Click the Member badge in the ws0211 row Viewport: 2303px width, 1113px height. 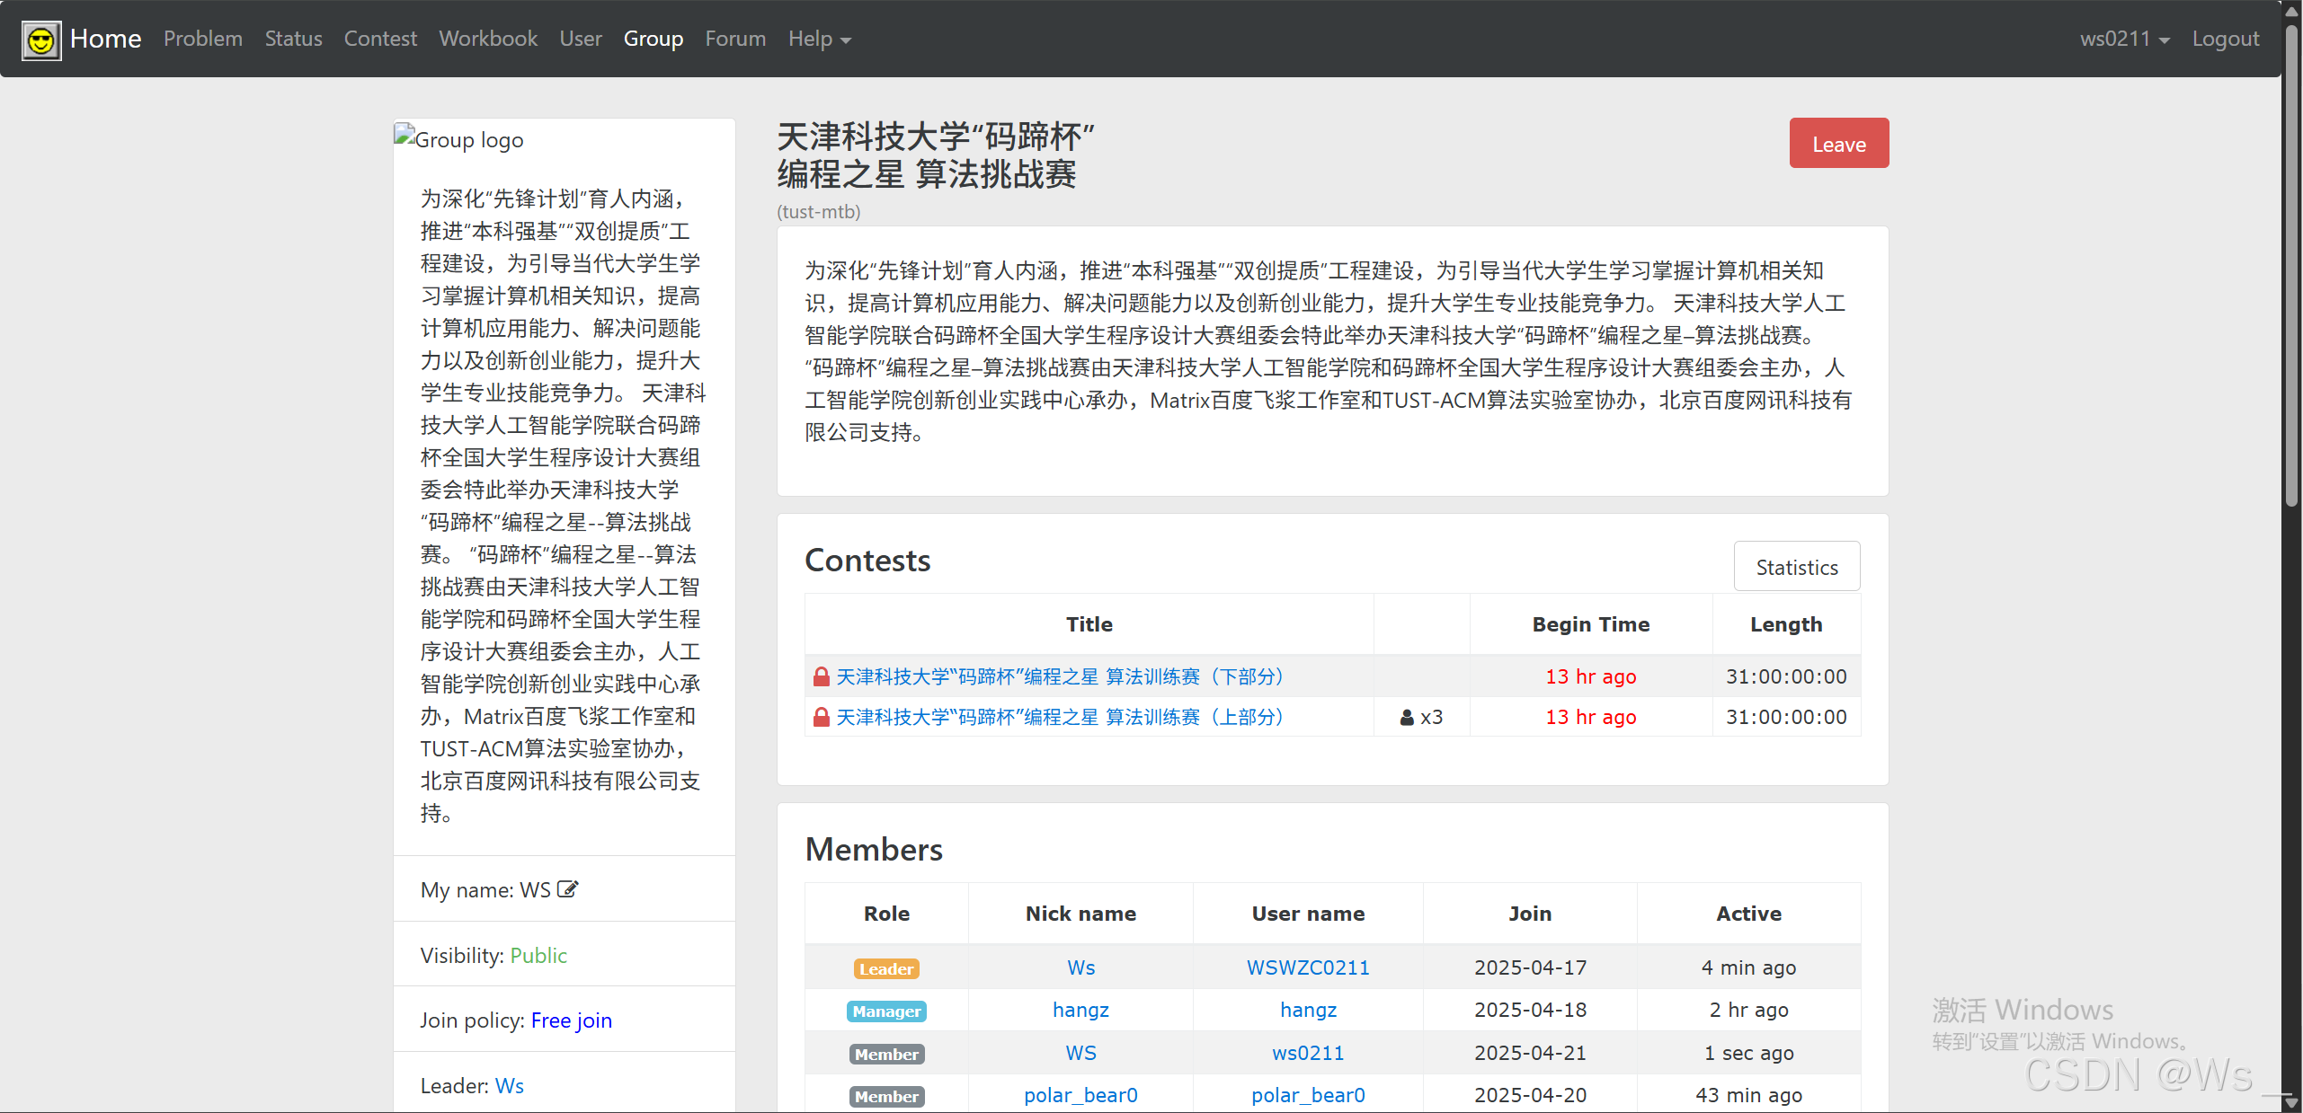pos(886,1055)
